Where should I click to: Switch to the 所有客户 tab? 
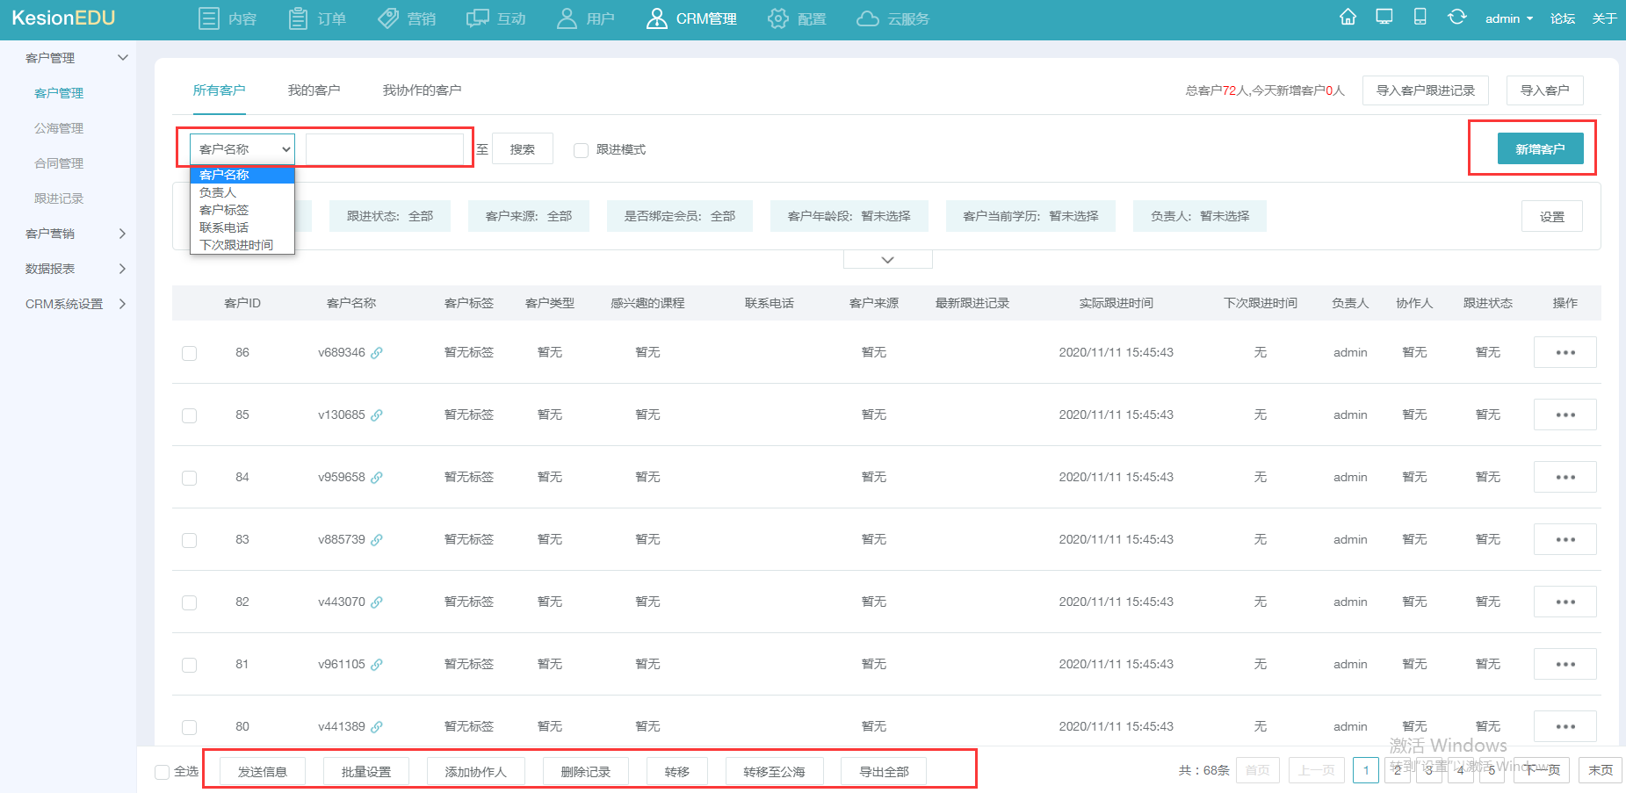pyautogui.click(x=219, y=90)
